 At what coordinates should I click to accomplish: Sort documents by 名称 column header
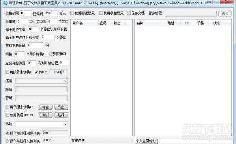(148, 23)
